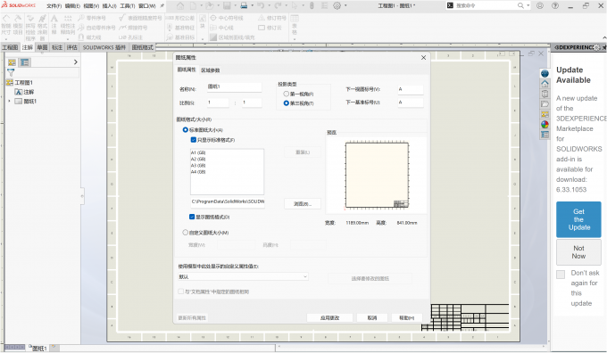Open the appearances color ball icon
The height and width of the screenshot is (353, 607).
pos(545,125)
